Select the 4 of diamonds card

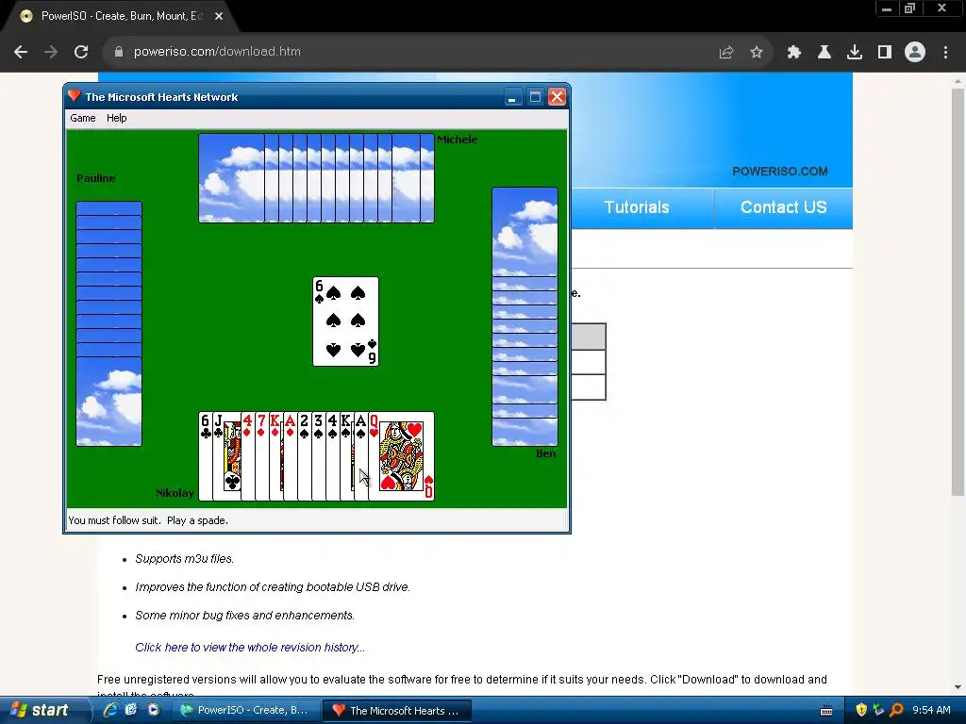[248, 455]
